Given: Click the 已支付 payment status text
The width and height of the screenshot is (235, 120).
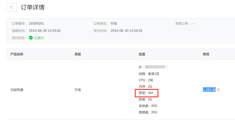Looking at the screenshot, I should tap(39, 38).
